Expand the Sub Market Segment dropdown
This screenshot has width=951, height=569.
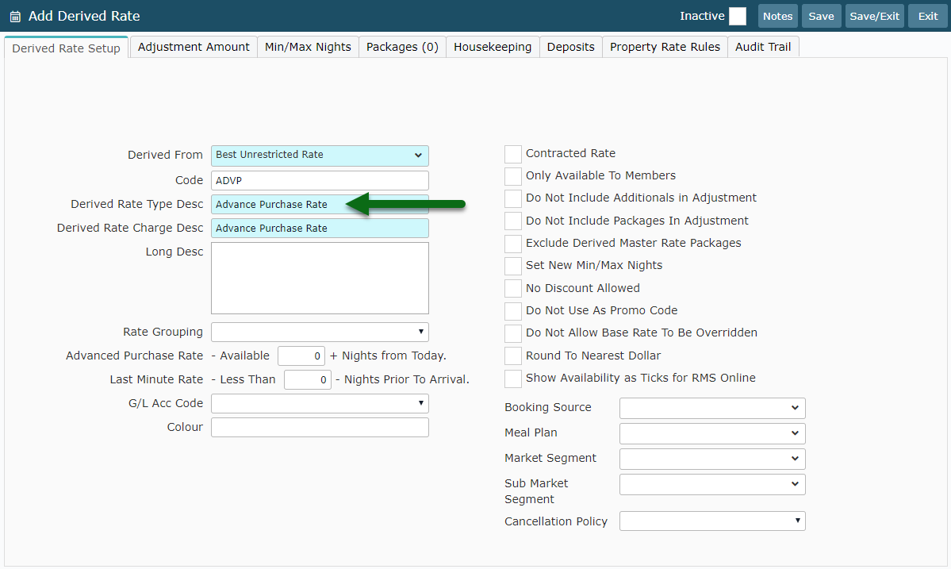tap(712, 485)
